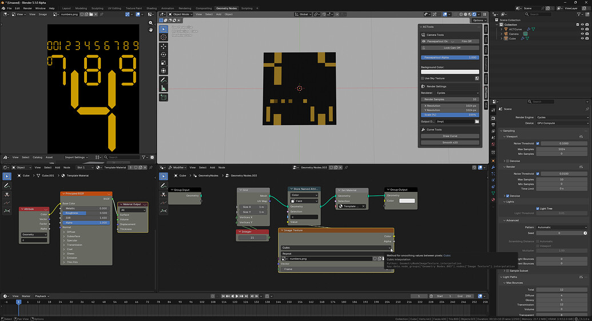Open the Pattern Automatic dropdown

[563, 227]
